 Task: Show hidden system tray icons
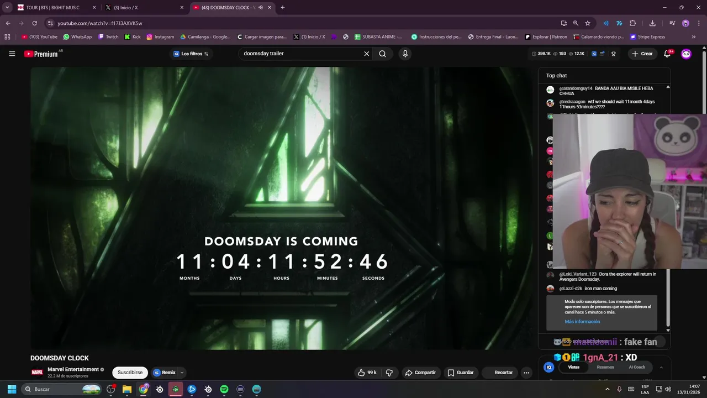[608, 389]
